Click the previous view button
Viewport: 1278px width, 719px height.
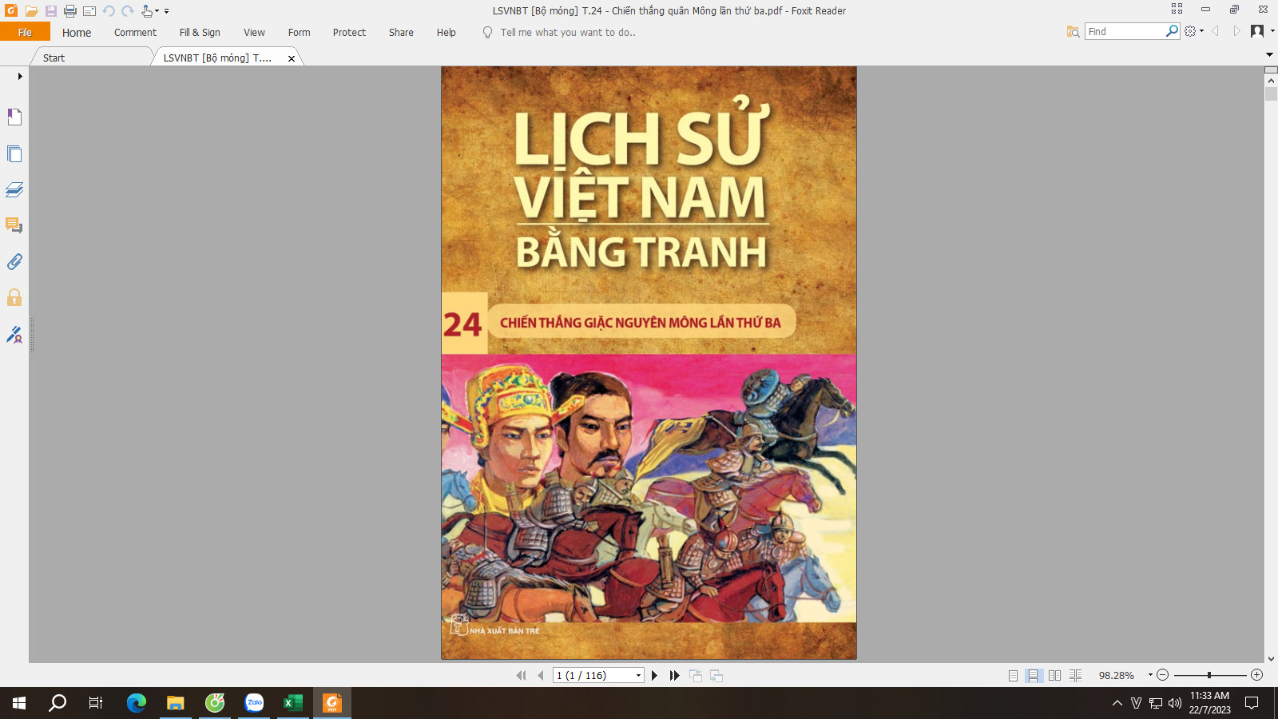(696, 675)
